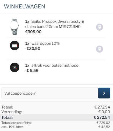Click the €309,00 product price
Viewport: 113px width, 131px height.
click(33, 32)
